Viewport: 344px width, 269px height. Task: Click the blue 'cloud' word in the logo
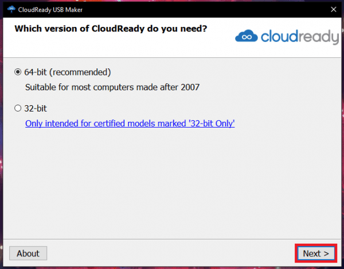pos(279,36)
